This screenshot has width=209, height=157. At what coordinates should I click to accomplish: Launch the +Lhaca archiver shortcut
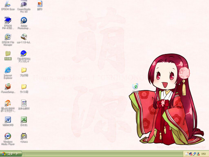(x=24, y=138)
